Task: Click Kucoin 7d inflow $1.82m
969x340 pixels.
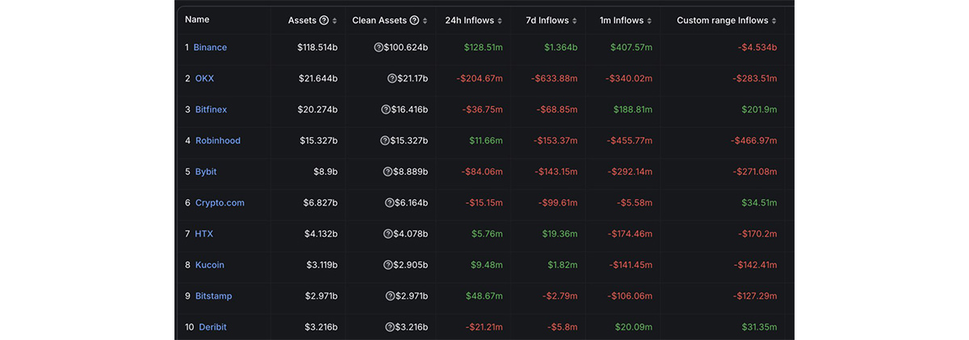Action: (564, 265)
